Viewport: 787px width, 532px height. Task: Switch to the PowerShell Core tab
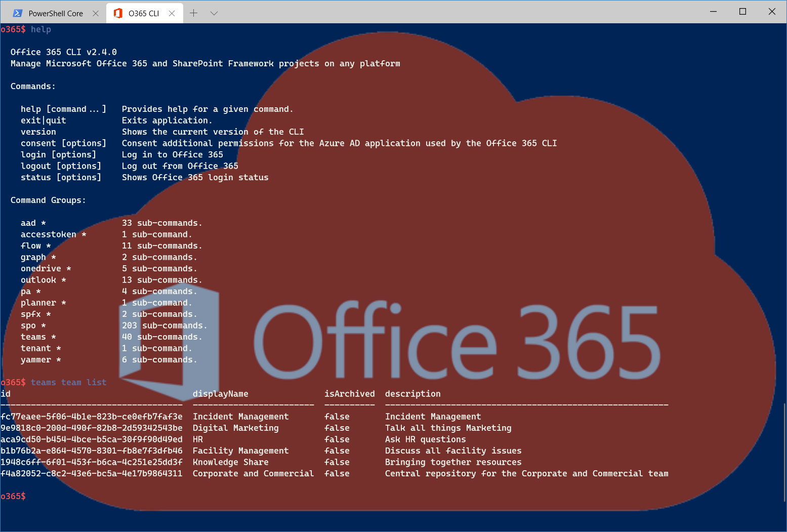[x=55, y=13]
